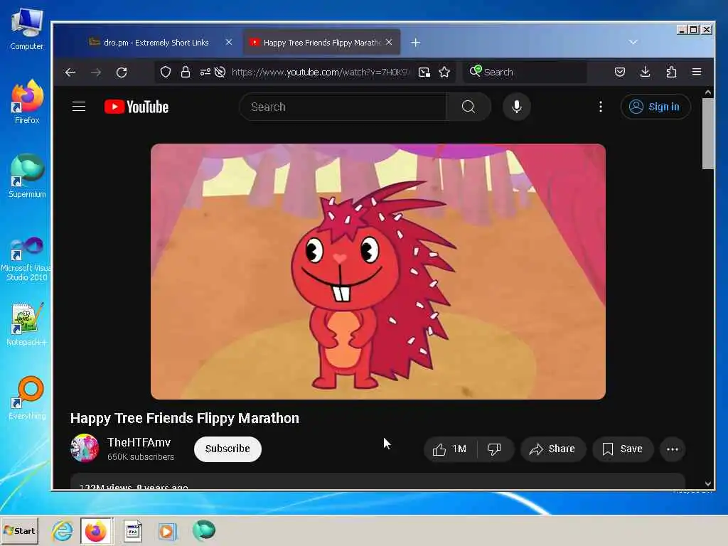
Task: Close the Happy Tree Friends tab
Action: pyautogui.click(x=389, y=42)
